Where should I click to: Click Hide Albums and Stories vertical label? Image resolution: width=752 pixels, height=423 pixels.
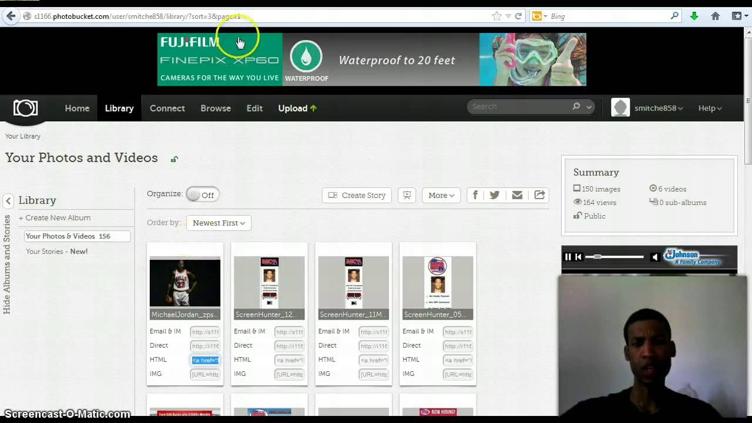(7, 264)
